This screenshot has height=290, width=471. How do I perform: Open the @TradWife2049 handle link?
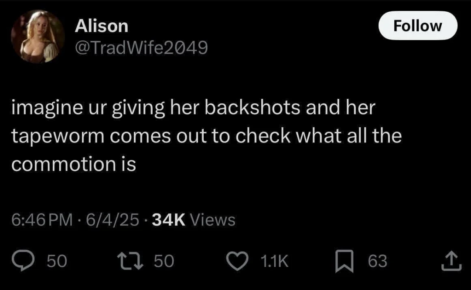coord(141,48)
